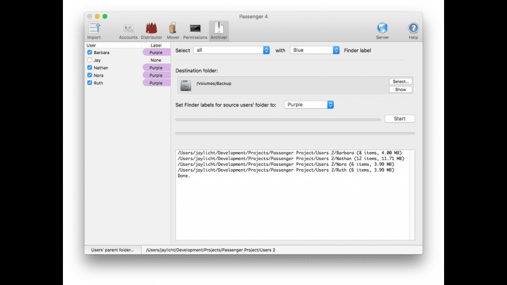Click the /Volumes/Backup destination path
The width and height of the screenshot is (507, 285).
pyautogui.click(x=214, y=83)
